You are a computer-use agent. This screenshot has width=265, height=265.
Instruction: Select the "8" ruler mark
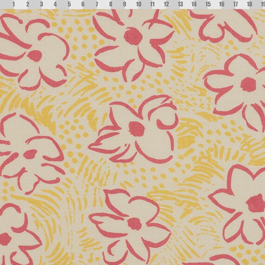pos(111,4)
